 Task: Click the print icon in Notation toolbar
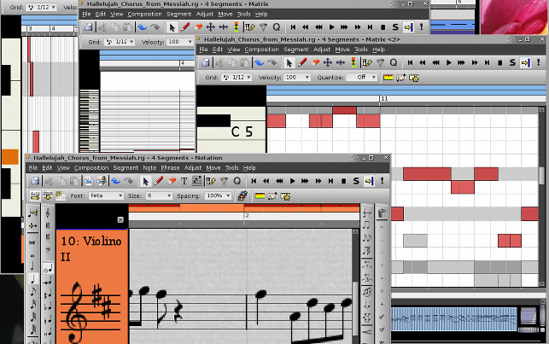(x=89, y=181)
